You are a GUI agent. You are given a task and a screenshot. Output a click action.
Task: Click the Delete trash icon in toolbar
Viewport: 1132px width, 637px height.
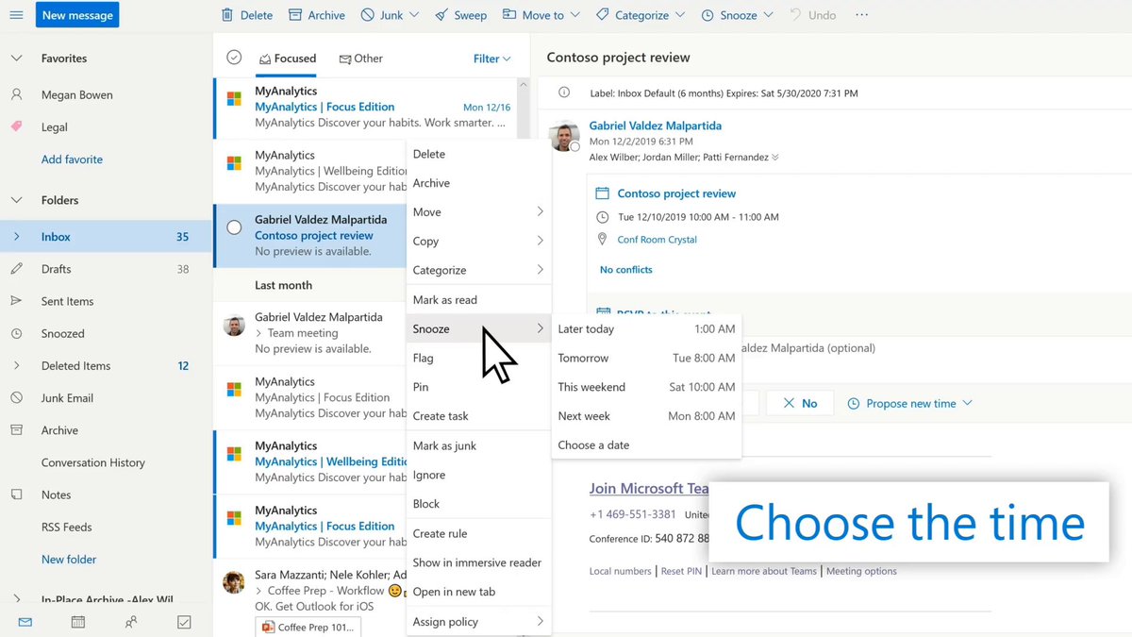[226, 15]
